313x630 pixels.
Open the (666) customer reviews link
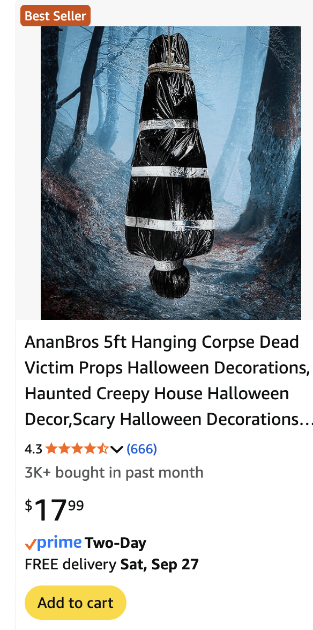tap(141, 449)
